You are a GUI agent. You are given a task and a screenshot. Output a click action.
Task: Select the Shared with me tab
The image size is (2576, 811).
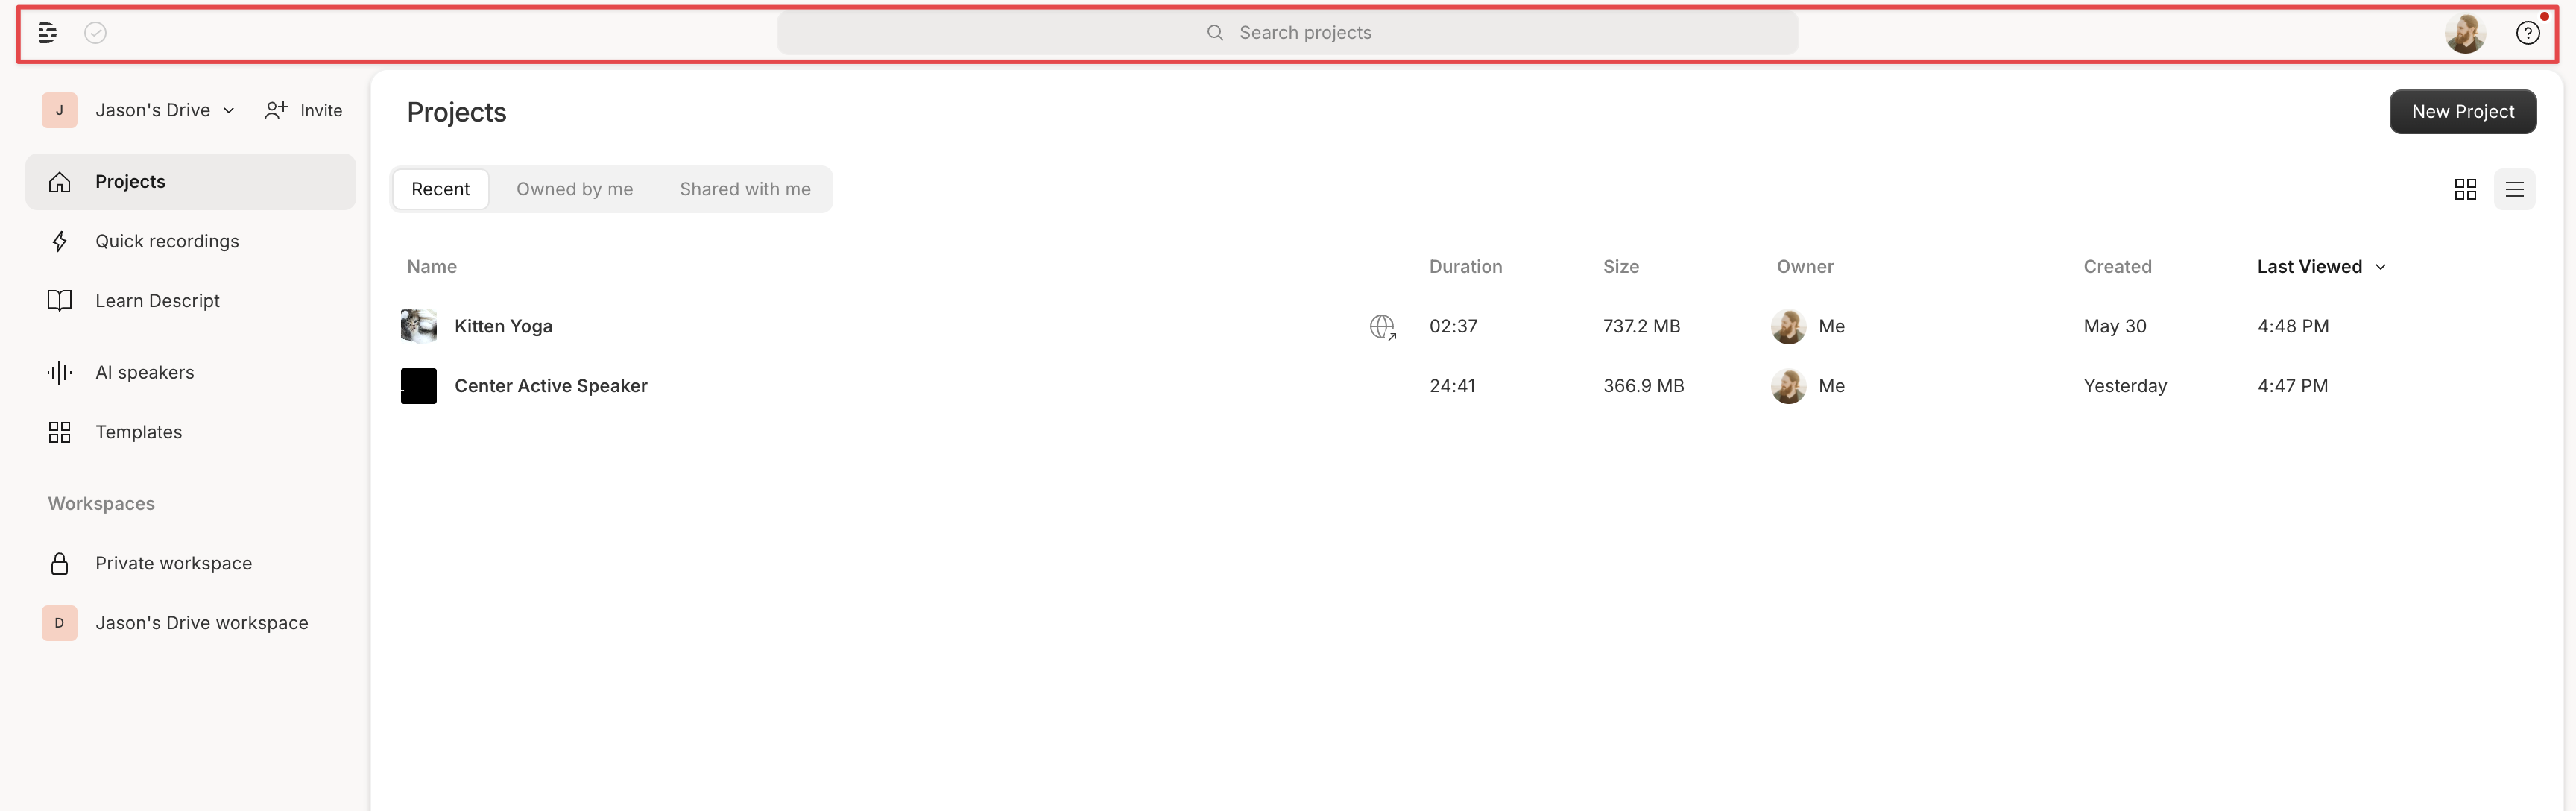pyautogui.click(x=745, y=189)
